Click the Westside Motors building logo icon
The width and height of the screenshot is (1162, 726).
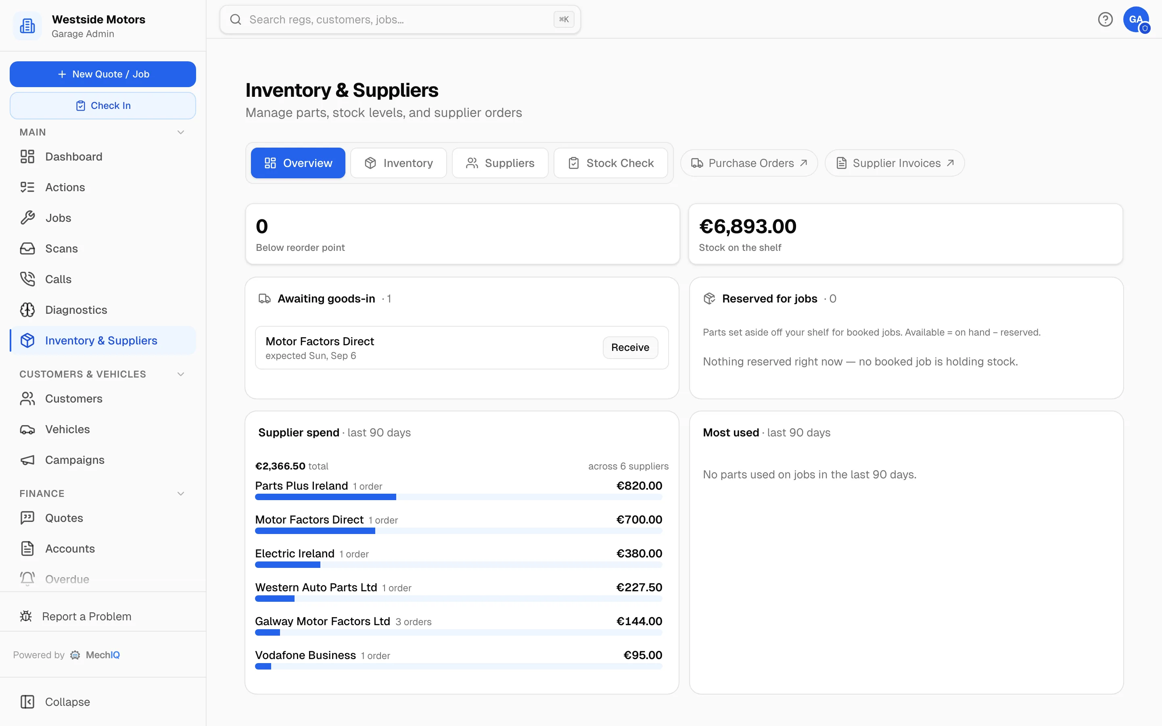pos(27,26)
